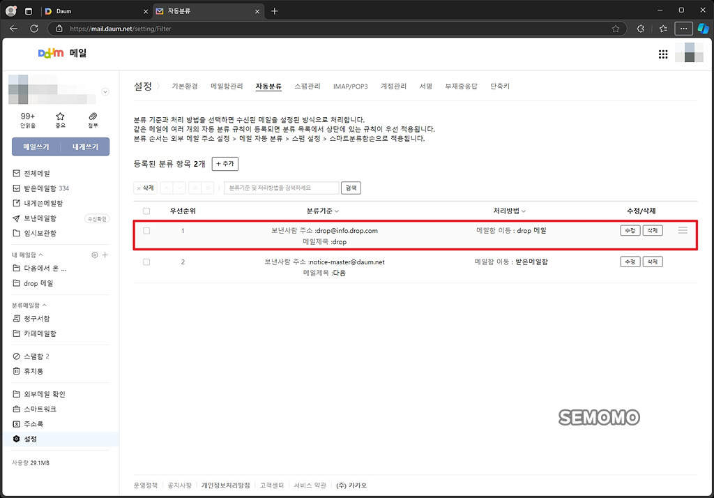Click 메일쓰기 compose button
714x498 pixels.
click(x=36, y=146)
